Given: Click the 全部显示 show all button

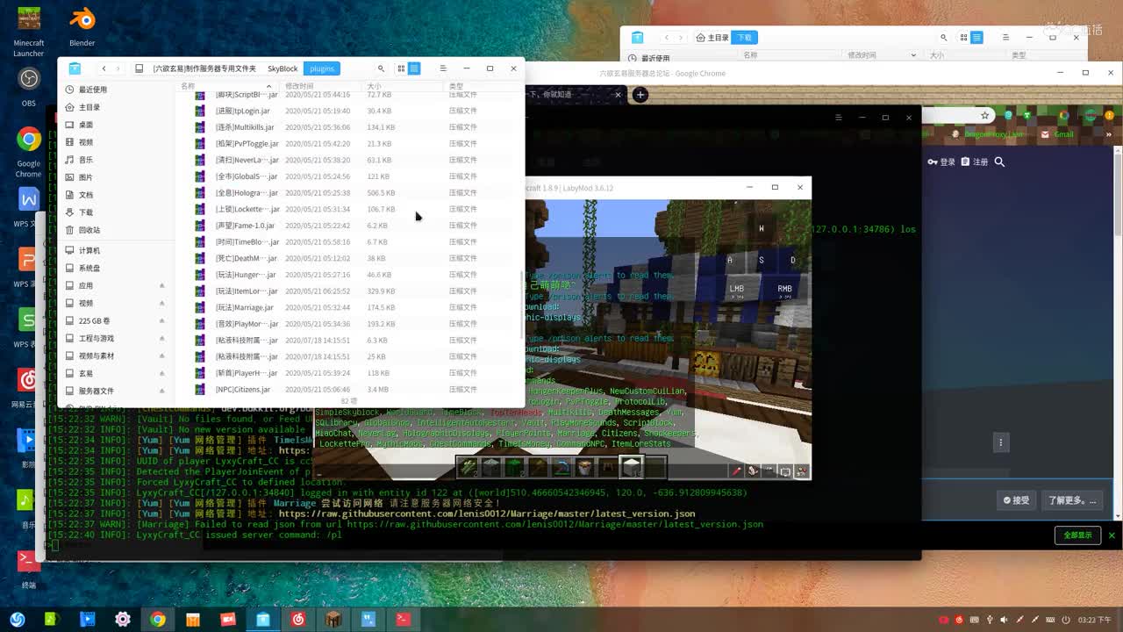Looking at the screenshot, I should coord(1077,535).
